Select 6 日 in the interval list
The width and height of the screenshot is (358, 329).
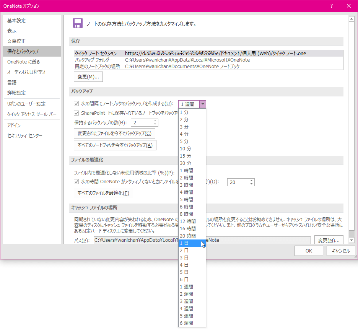pyautogui.click(x=192, y=279)
